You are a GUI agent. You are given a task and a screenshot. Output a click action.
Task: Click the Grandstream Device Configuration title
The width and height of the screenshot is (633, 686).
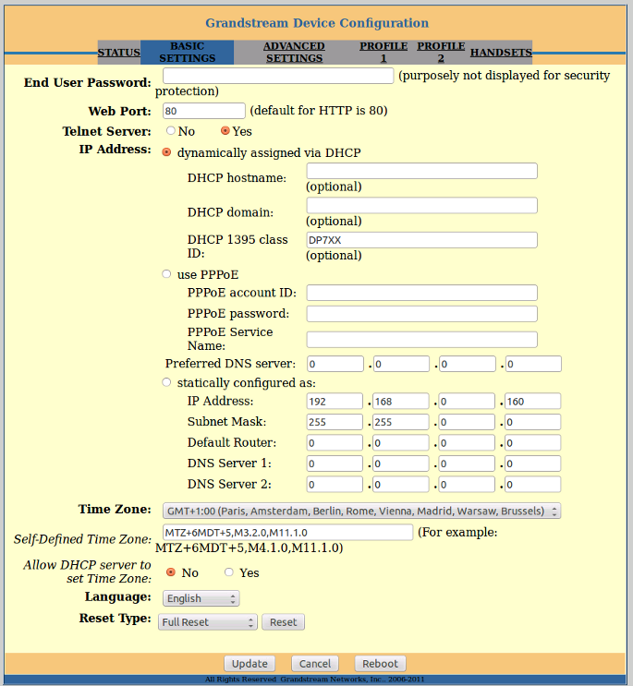tap(317, 23)
